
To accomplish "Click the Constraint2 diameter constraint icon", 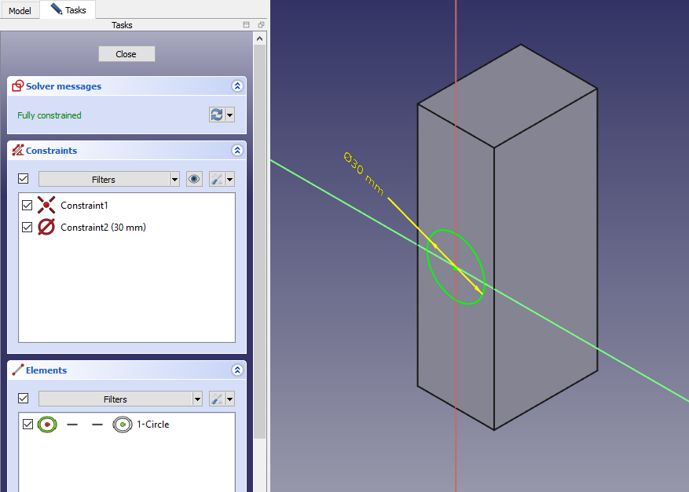I will [46, 228].
